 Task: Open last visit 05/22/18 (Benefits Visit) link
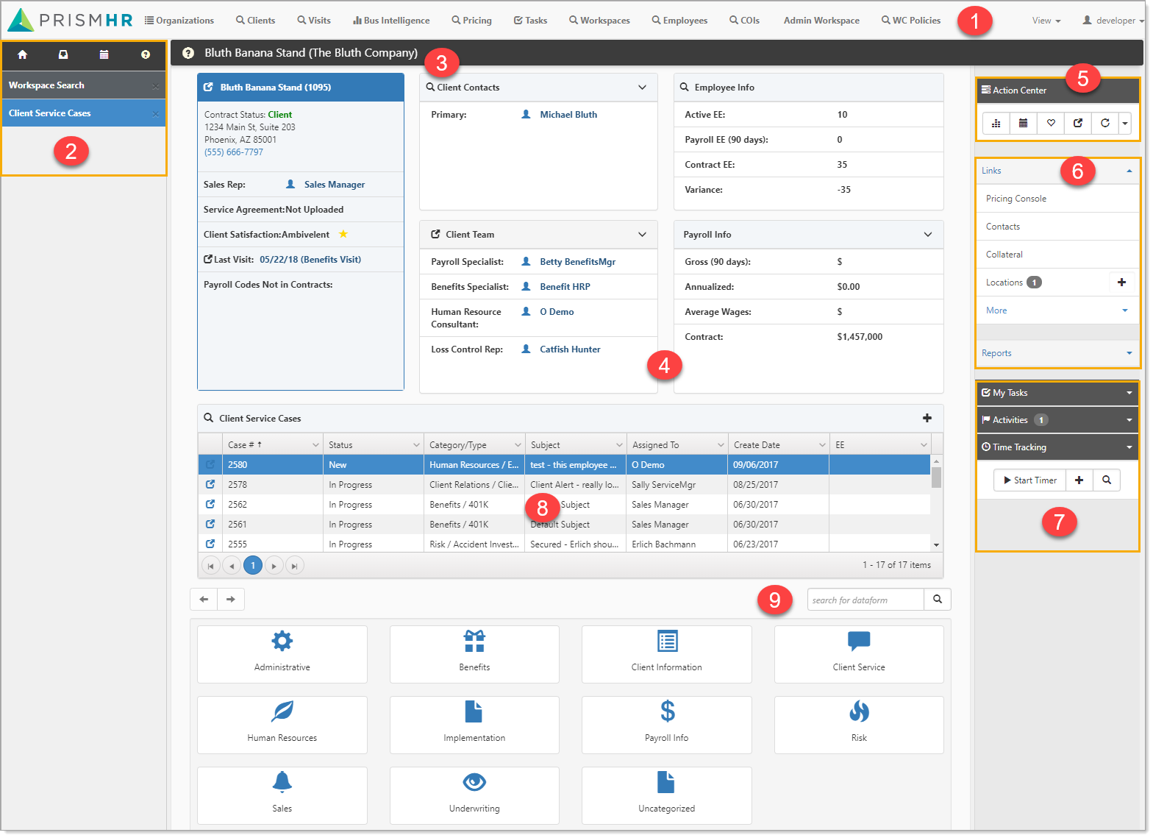[x=310, y=260]
